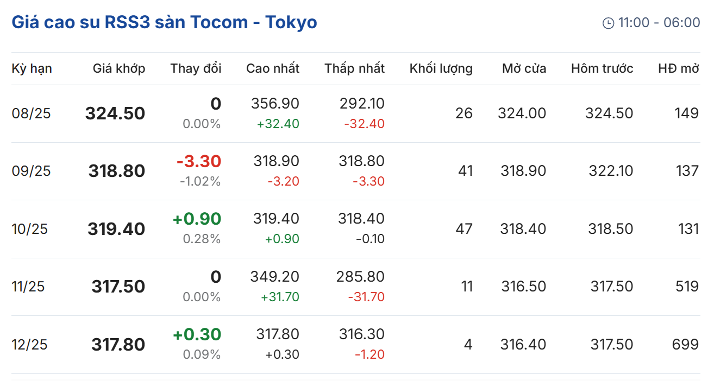Click the green +0.90 change value
714x381 pixels.
tap(197, 219)
